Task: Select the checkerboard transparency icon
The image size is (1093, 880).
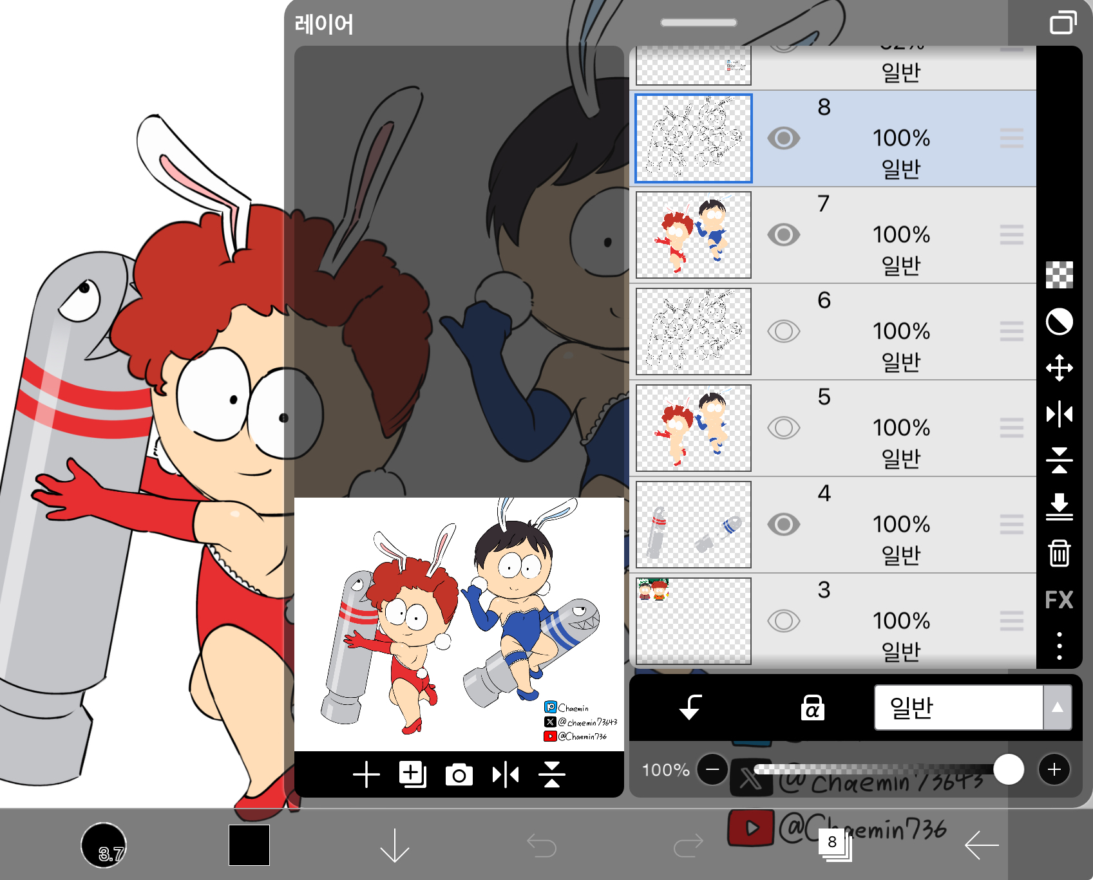Action: 1059,275
